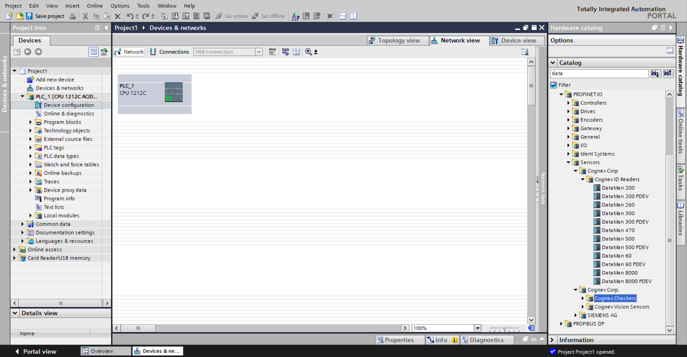Click the Cut scissors icon
The image size is (687, 357).
85,16
